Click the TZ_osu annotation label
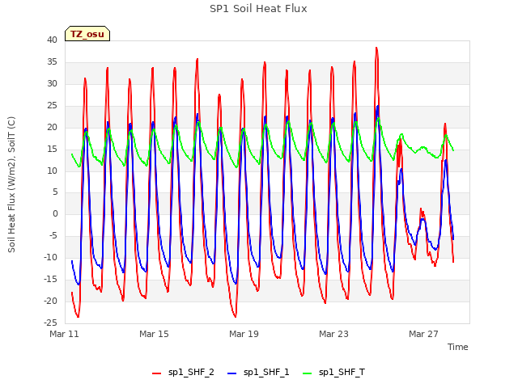The width and height of the screenshot is (518, 388). pos(87,34)
